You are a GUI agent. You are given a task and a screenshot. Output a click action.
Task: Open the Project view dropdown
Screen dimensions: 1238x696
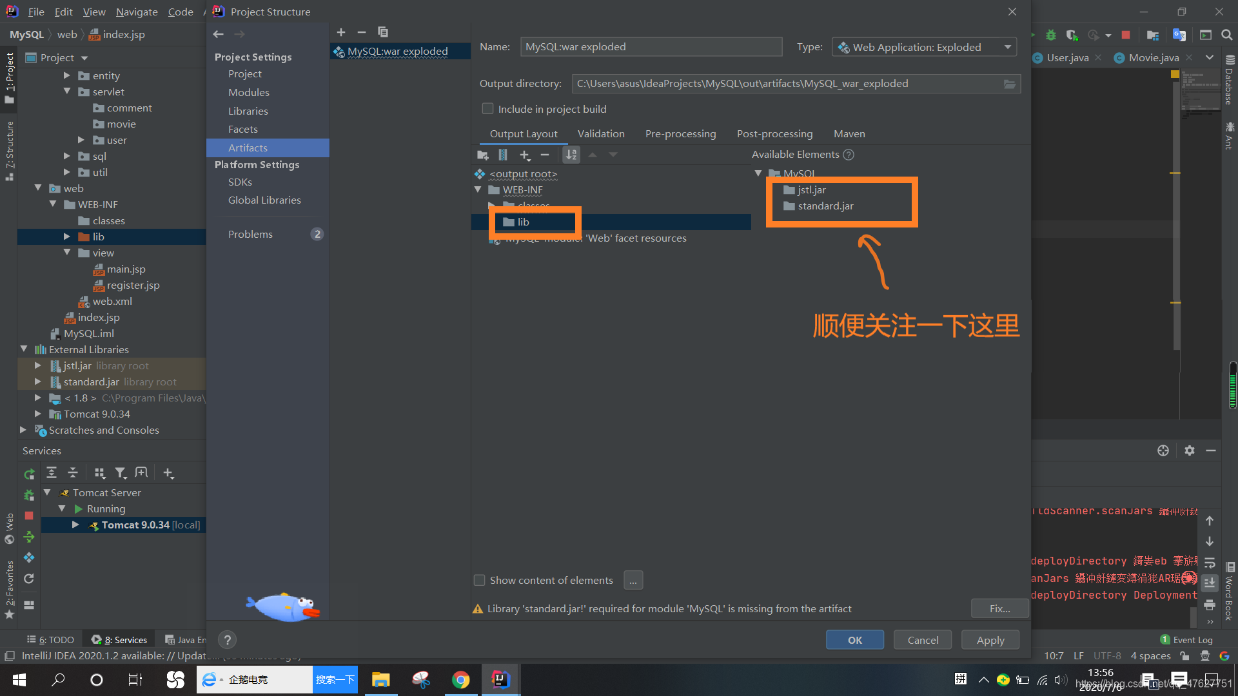click(x=84, y=58)
